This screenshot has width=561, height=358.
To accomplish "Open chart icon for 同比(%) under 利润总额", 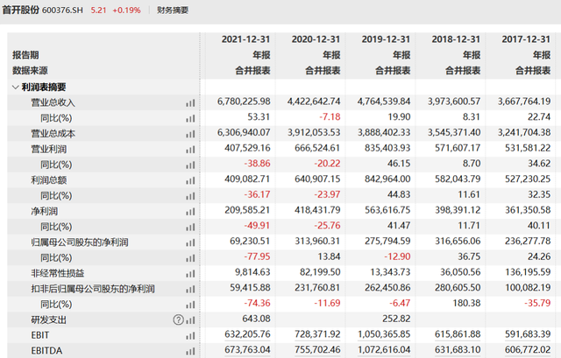I will pos(190,196).
